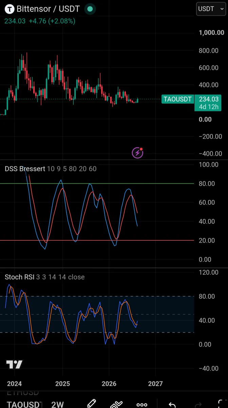Tap the +4.76 (+2.08%) change text
This screenshot has width=228, height=408.
51,21
